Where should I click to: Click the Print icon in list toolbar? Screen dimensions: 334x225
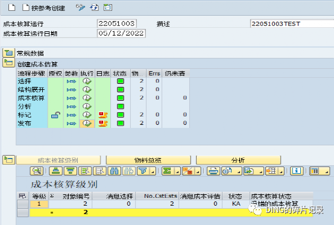click(x=213, y=171)
